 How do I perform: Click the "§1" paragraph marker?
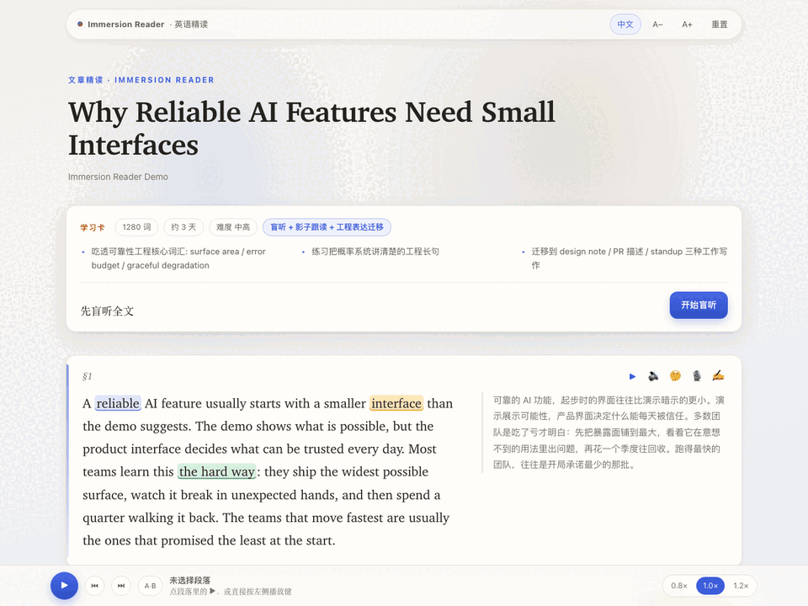tap(87, 377)
